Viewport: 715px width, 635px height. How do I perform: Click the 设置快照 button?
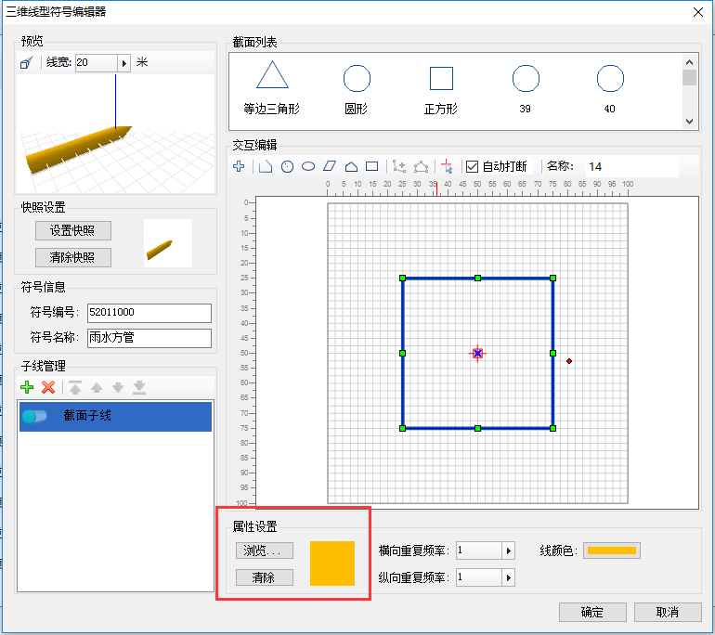73,230
